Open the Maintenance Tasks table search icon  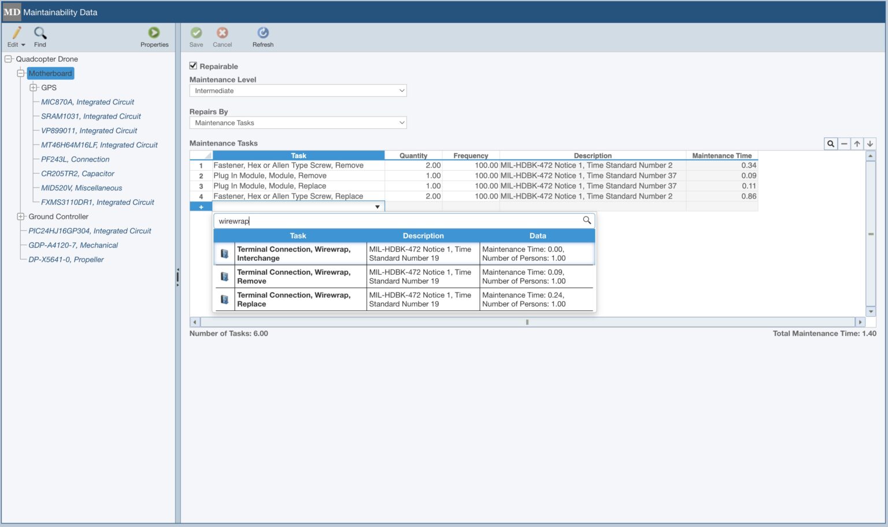pos(831,143)
